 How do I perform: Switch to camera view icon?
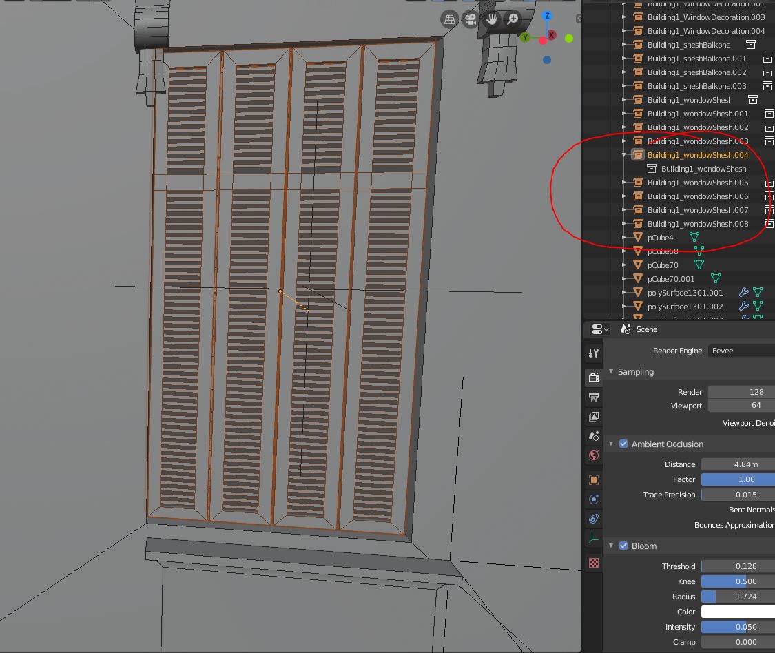471,19
